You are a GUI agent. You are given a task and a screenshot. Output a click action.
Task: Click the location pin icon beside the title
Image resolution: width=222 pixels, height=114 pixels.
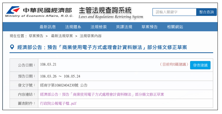12,47
